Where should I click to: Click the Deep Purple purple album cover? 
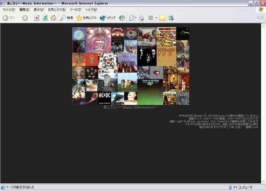(x=127, y=63)
